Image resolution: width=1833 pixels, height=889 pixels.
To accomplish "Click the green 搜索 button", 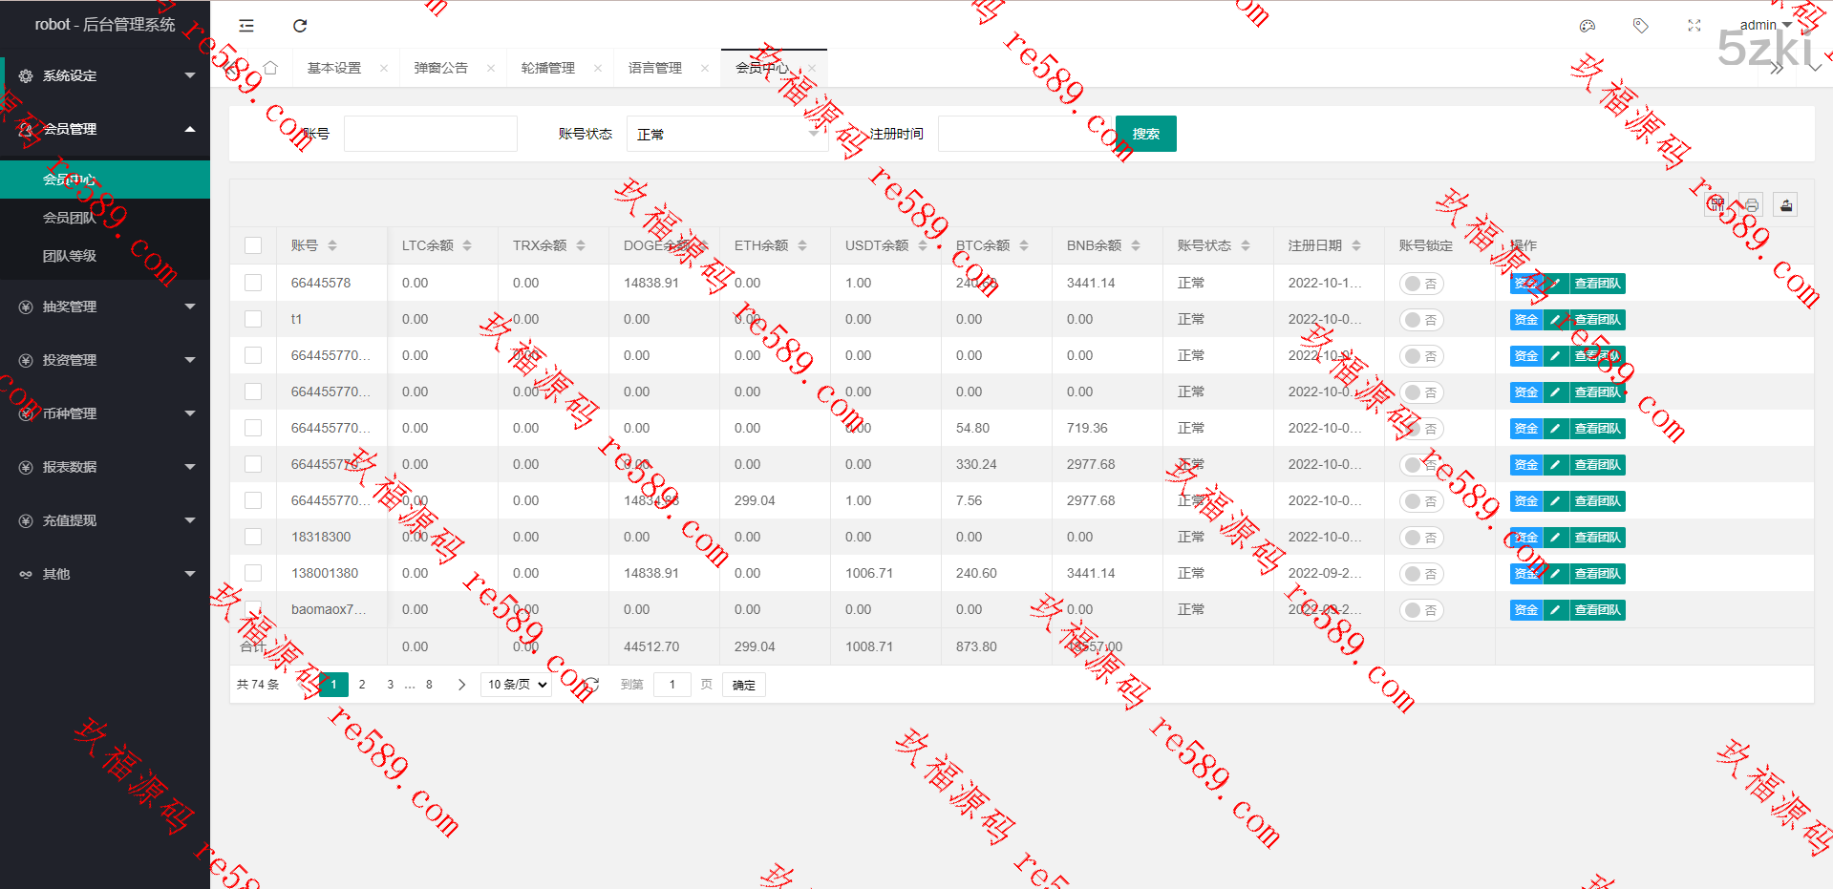I will [x=1145, y=134].
